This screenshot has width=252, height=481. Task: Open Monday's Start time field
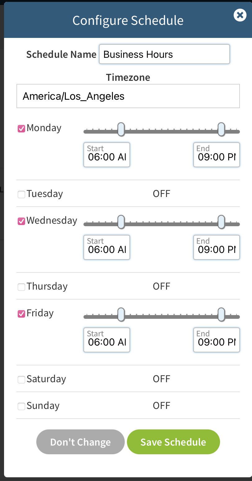[107, 155]
